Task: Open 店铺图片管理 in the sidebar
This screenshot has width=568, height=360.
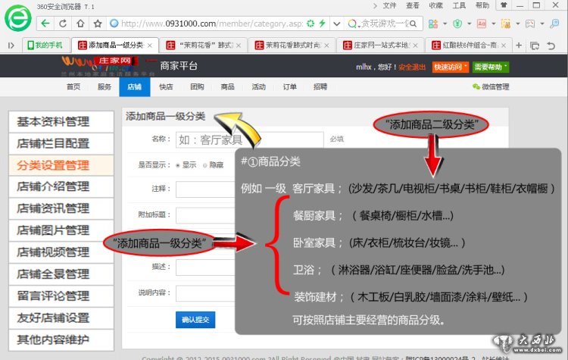Action: pos(53,230)
